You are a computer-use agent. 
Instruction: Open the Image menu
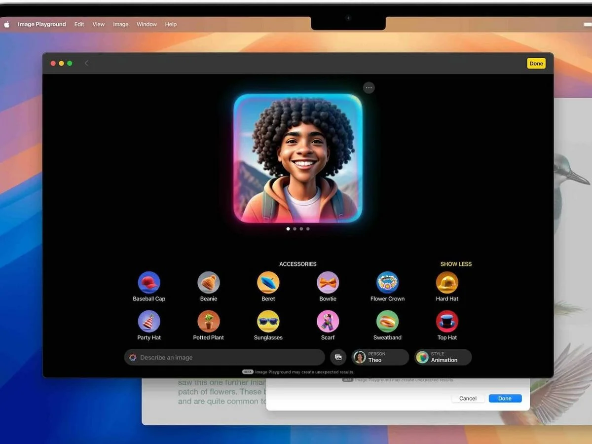tap(120, 24)
